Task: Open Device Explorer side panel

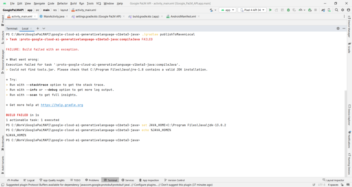Action: [349, 115]
